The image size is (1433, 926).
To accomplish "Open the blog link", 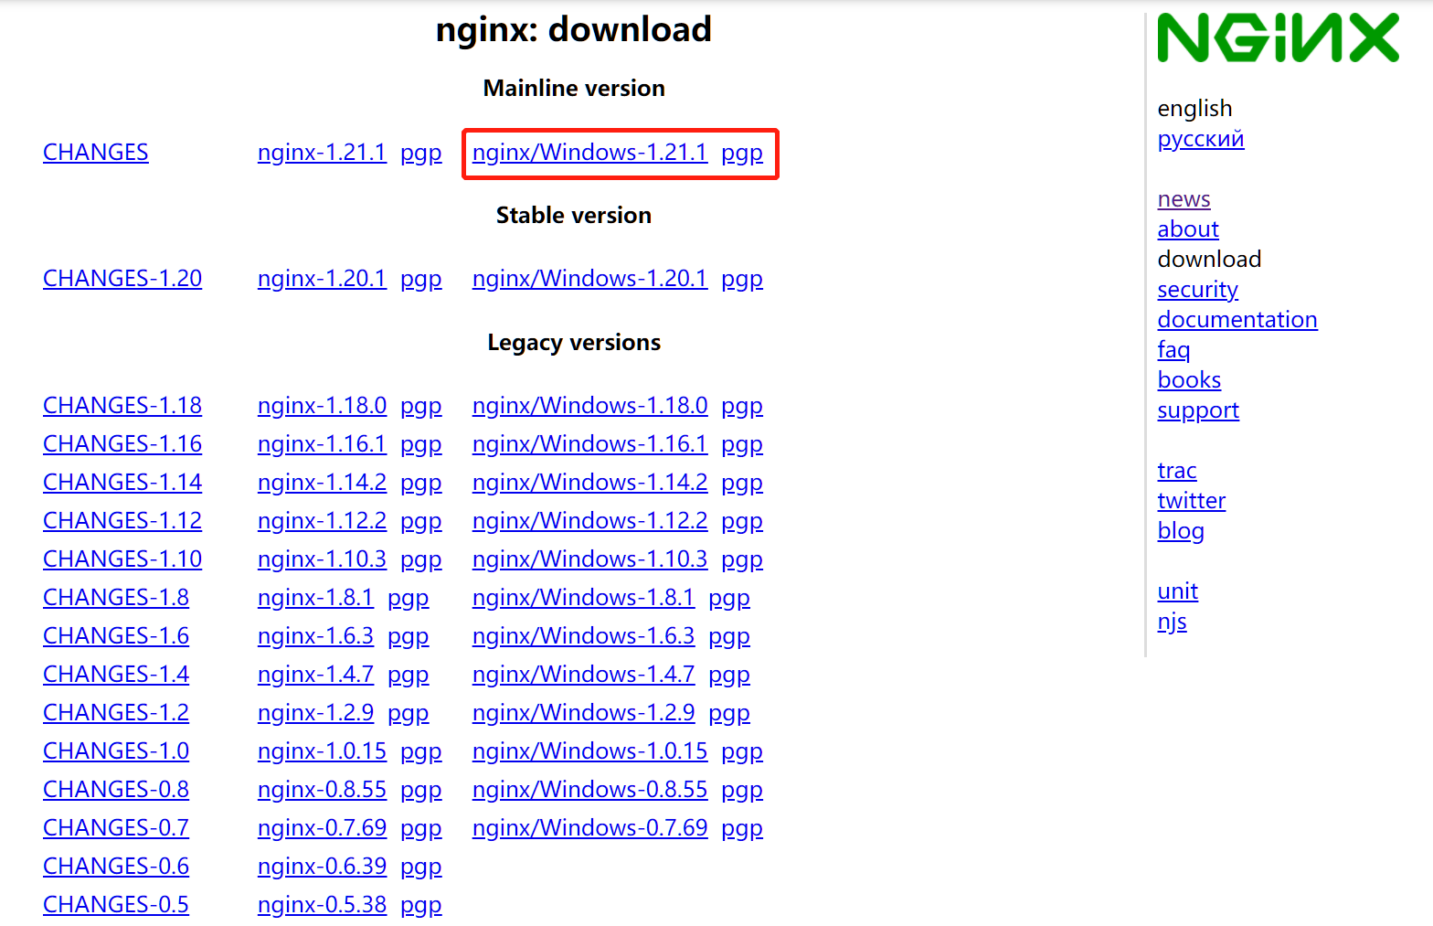I will point(1181,531).
